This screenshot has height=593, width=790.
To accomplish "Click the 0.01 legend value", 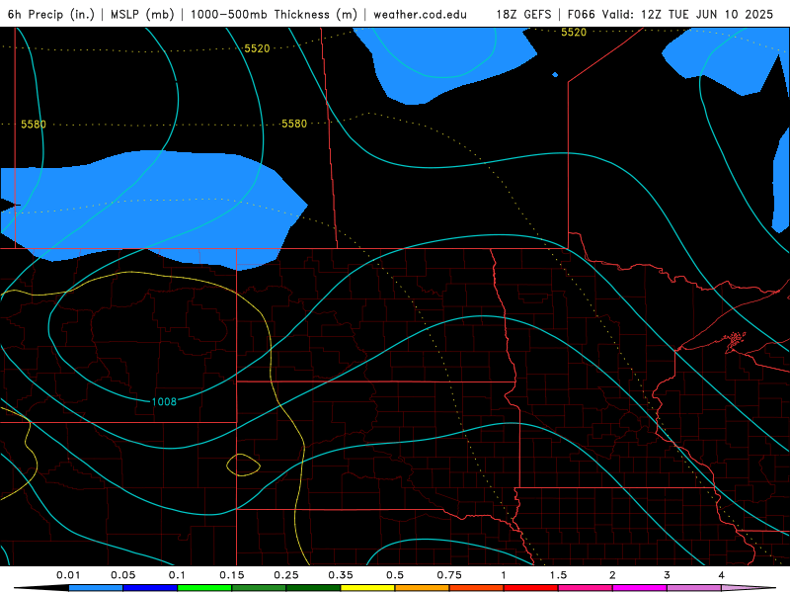I will coord(68,575).
